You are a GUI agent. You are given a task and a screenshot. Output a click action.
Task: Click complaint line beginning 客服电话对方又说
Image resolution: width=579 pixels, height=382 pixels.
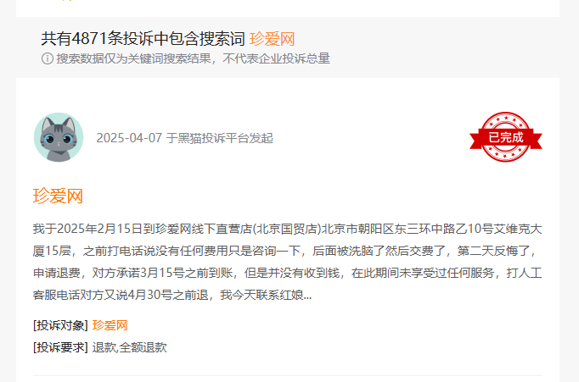172,295
